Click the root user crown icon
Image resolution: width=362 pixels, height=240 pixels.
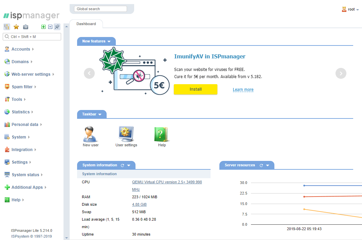[x=344, y=9]
